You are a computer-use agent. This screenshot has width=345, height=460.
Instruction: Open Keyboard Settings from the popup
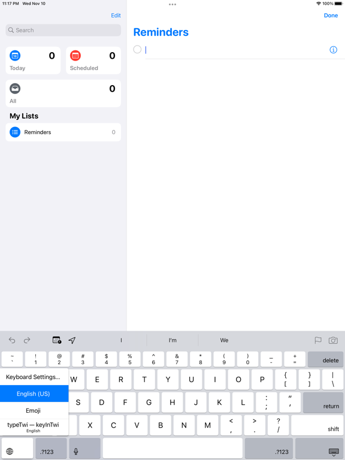tap(33, 377)
